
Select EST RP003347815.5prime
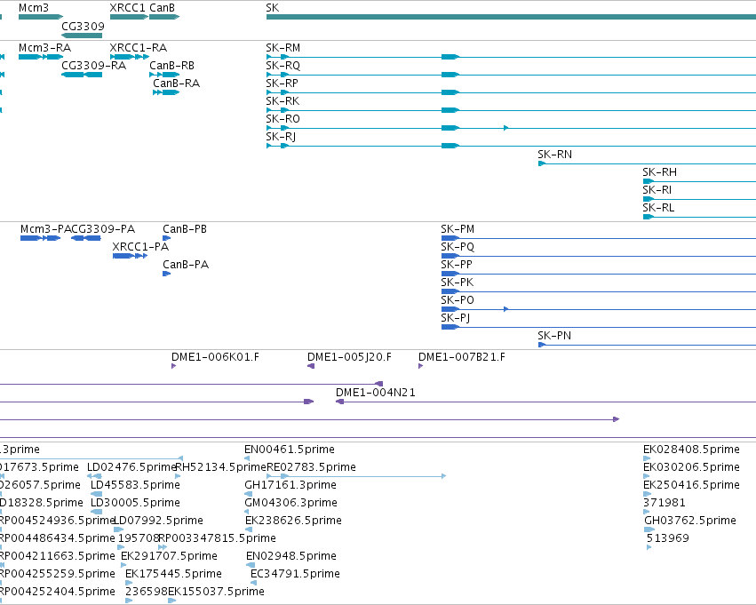[x=163, y=547]
